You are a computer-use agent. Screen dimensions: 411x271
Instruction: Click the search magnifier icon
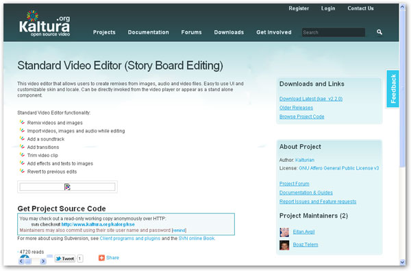point(379,32)
